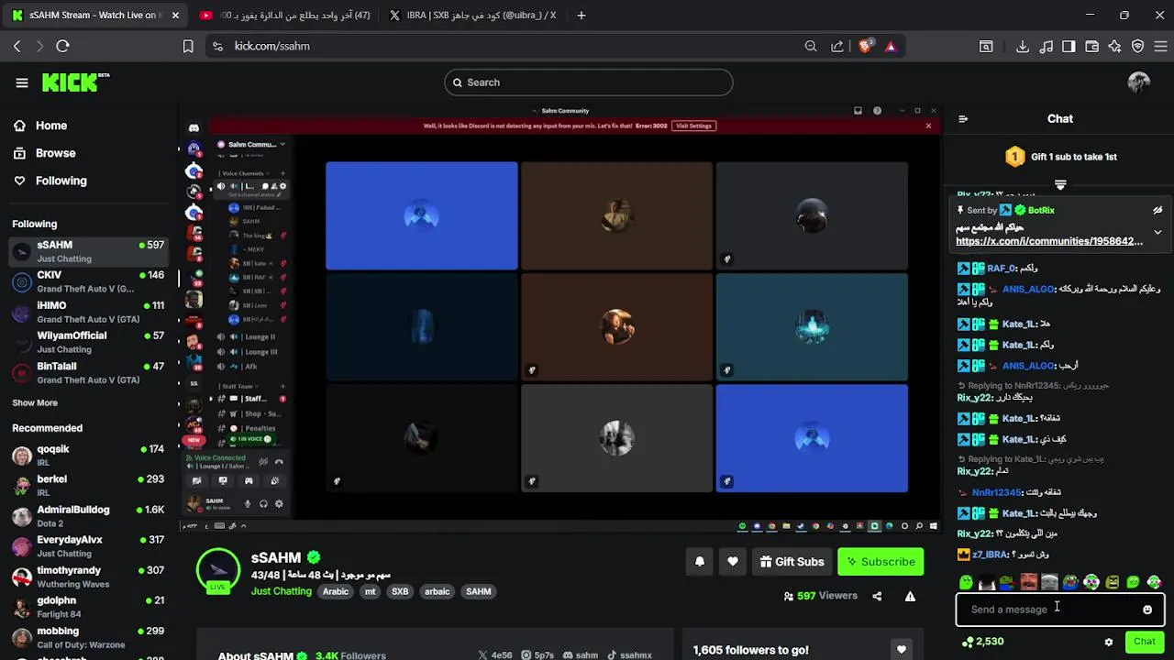Open the mobbing recommended channel

89,637
